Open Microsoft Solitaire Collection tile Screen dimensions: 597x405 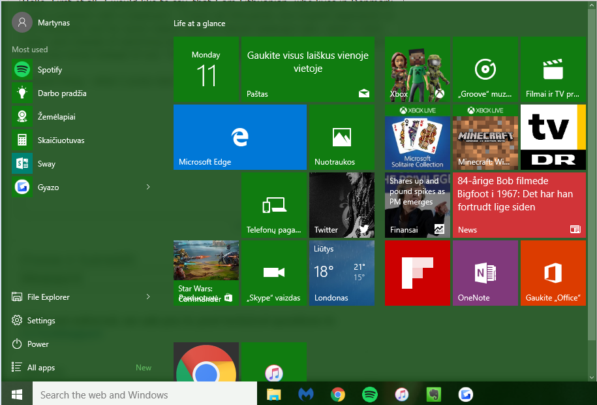pyautogui.click(x=418, y=137)
